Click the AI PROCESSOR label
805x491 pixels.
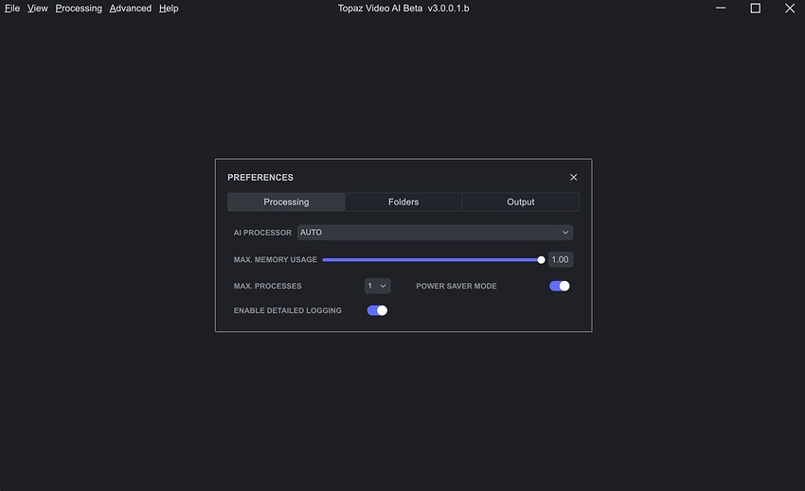pyautogui.click(x=262, y=233)
